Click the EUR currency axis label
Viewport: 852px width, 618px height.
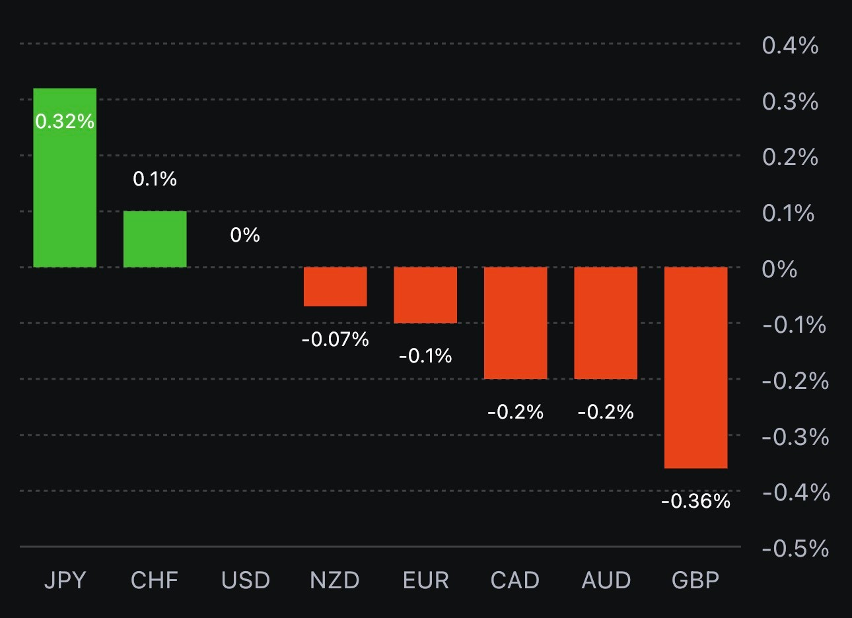coord(425,580)
